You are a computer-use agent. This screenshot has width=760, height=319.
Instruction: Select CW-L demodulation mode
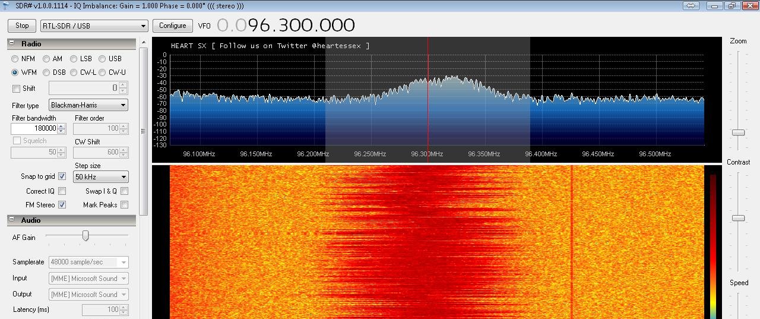pos(73,72)
